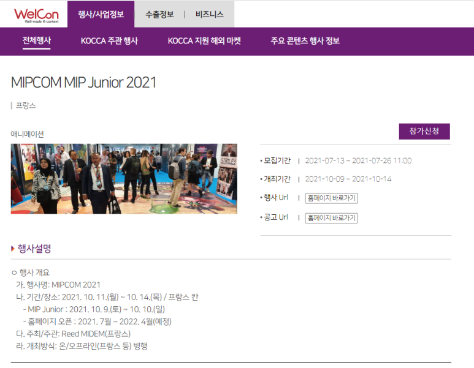The height and width of the screenshot is (368, 474).
Task: Click the MIP Junior dates line
Action: 94,309
